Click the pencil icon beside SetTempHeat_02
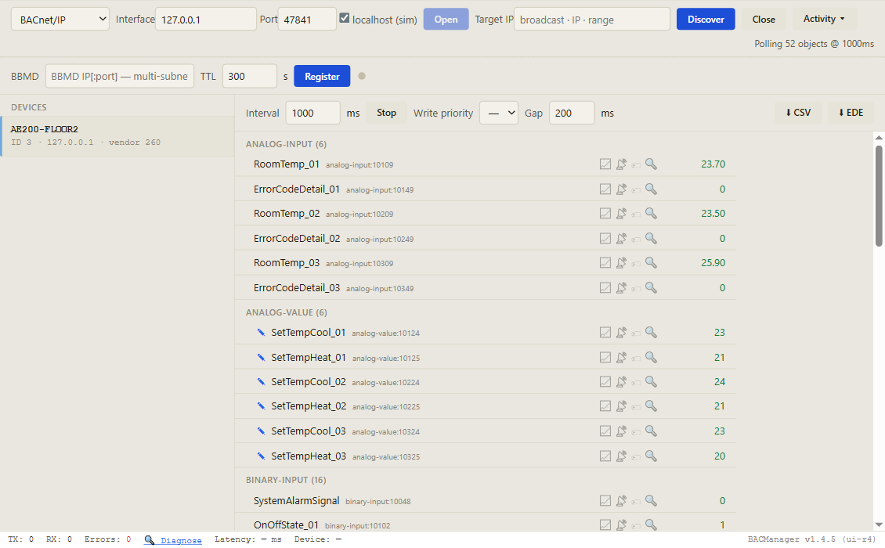This screenshot has height=548, width=885. click(261, 406)
